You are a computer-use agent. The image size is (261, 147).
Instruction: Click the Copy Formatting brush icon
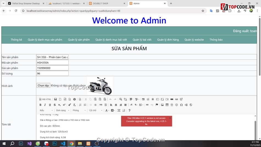pyautogui.click(x=70, y=105)
